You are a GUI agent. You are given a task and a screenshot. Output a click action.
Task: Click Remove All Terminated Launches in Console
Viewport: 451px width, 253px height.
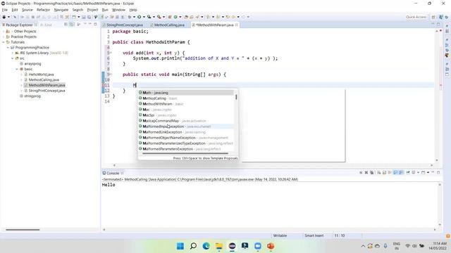pos(371,172)
